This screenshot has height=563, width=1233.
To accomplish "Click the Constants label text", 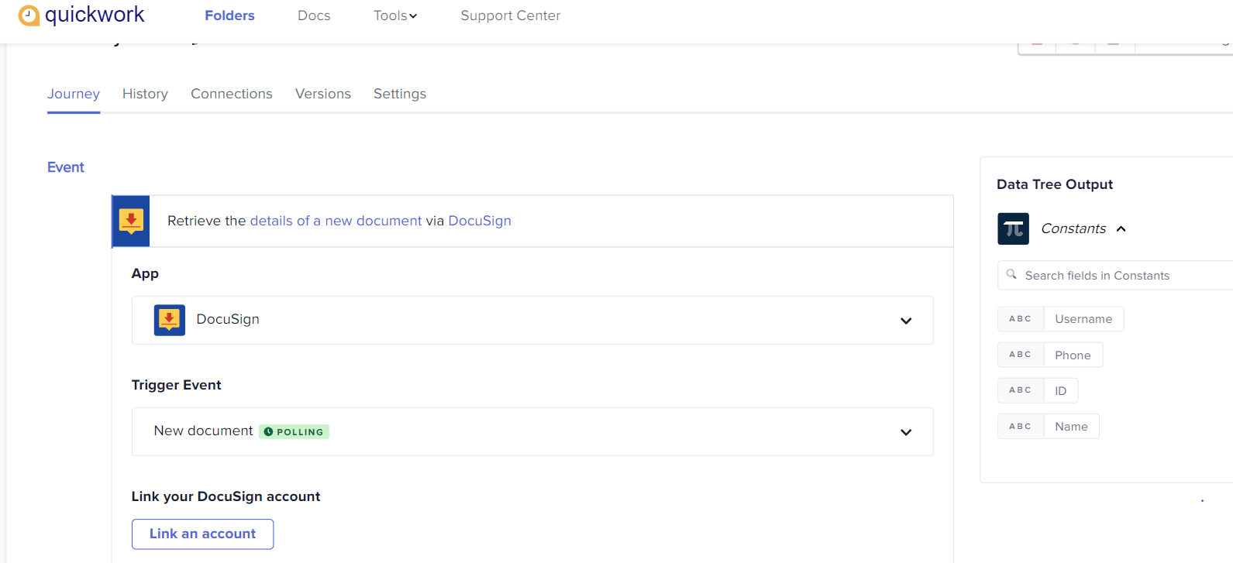I will point(1073,228).
